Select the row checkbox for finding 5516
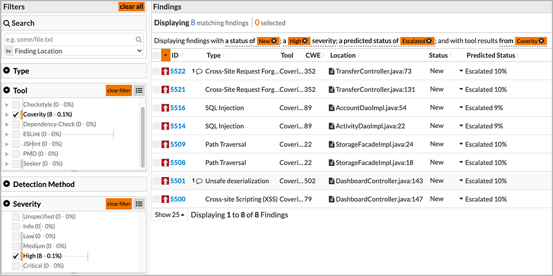This screenshot has width=553, height=276. click(156, 108)
